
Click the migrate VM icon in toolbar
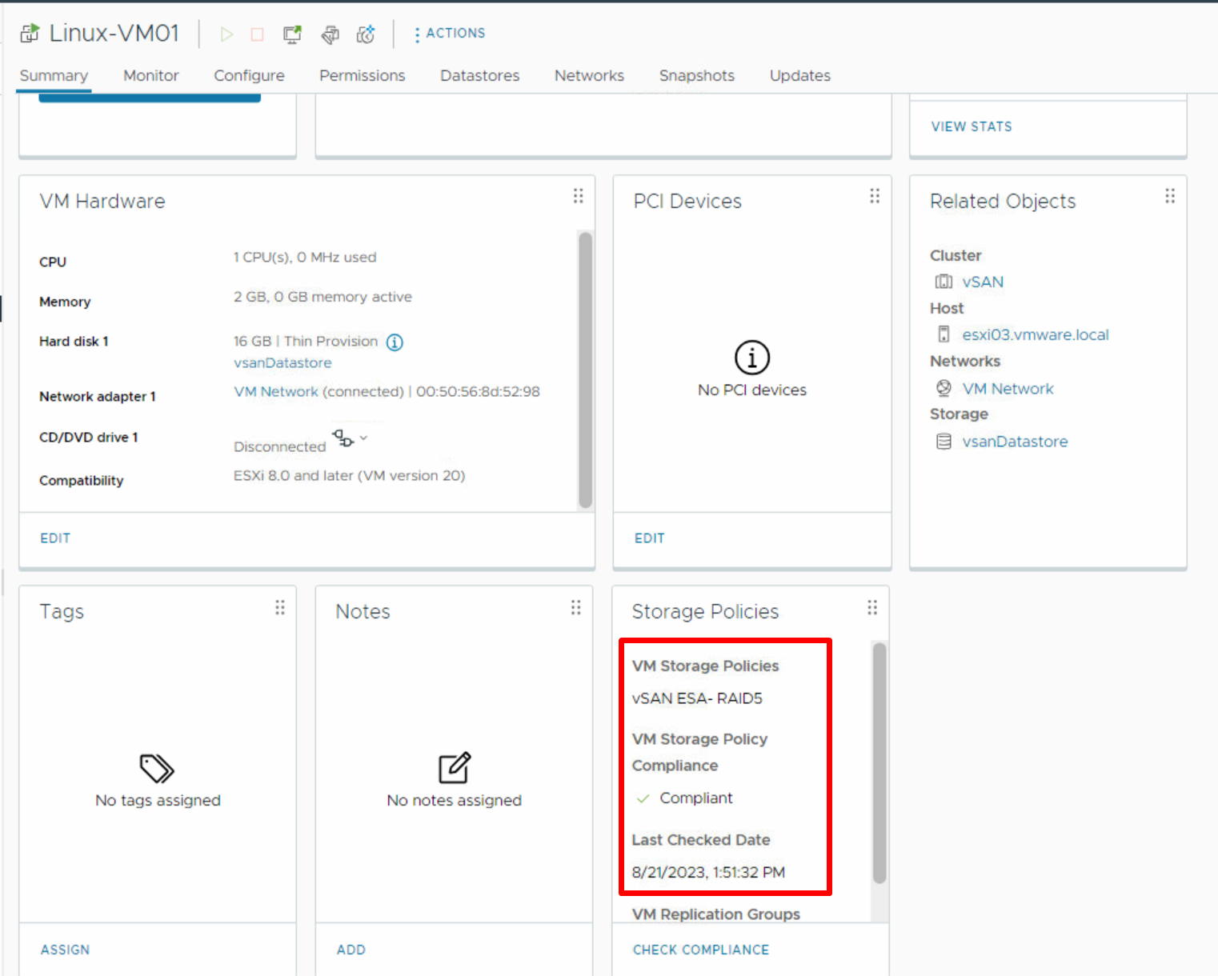[330, 34]
